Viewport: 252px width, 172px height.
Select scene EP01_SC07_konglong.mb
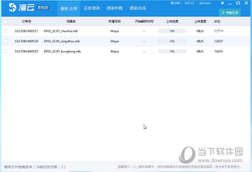pos(62,51)
